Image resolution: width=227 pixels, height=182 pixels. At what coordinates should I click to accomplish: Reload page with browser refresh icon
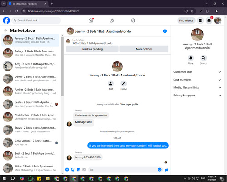click(17, 11)
